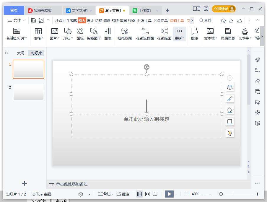Click the 智能图形 smart graphics icon
The height and width of the screenshot is (202, 267).
pyautogui.click(x=94, y=34)
